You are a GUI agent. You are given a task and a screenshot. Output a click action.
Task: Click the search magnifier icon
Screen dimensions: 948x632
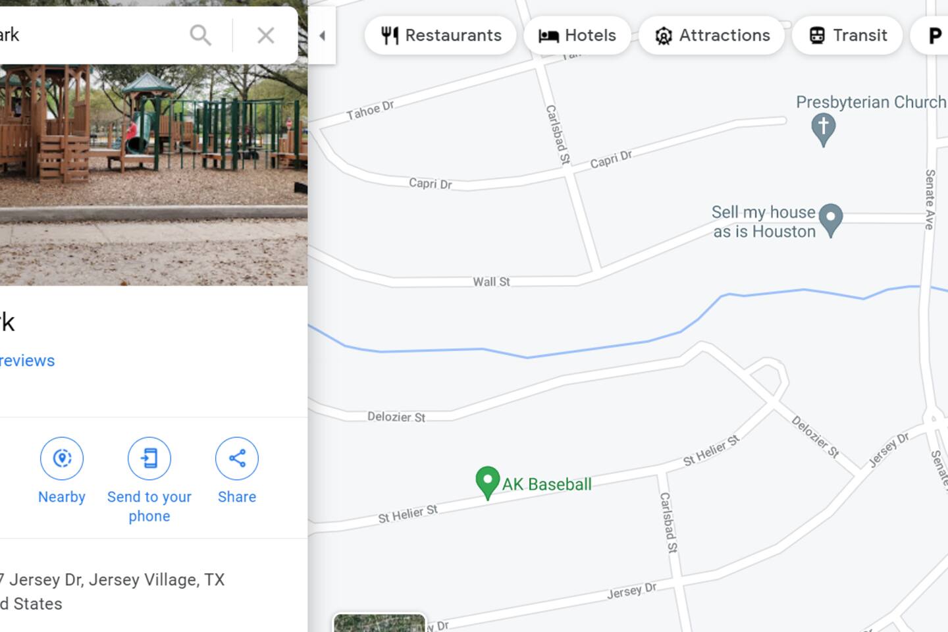pyautogui.click(x=200, y=35)
